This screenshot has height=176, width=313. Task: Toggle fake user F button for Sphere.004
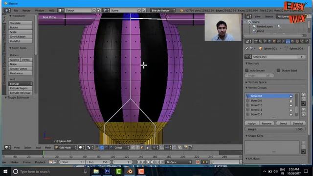[x=302, y=57]
